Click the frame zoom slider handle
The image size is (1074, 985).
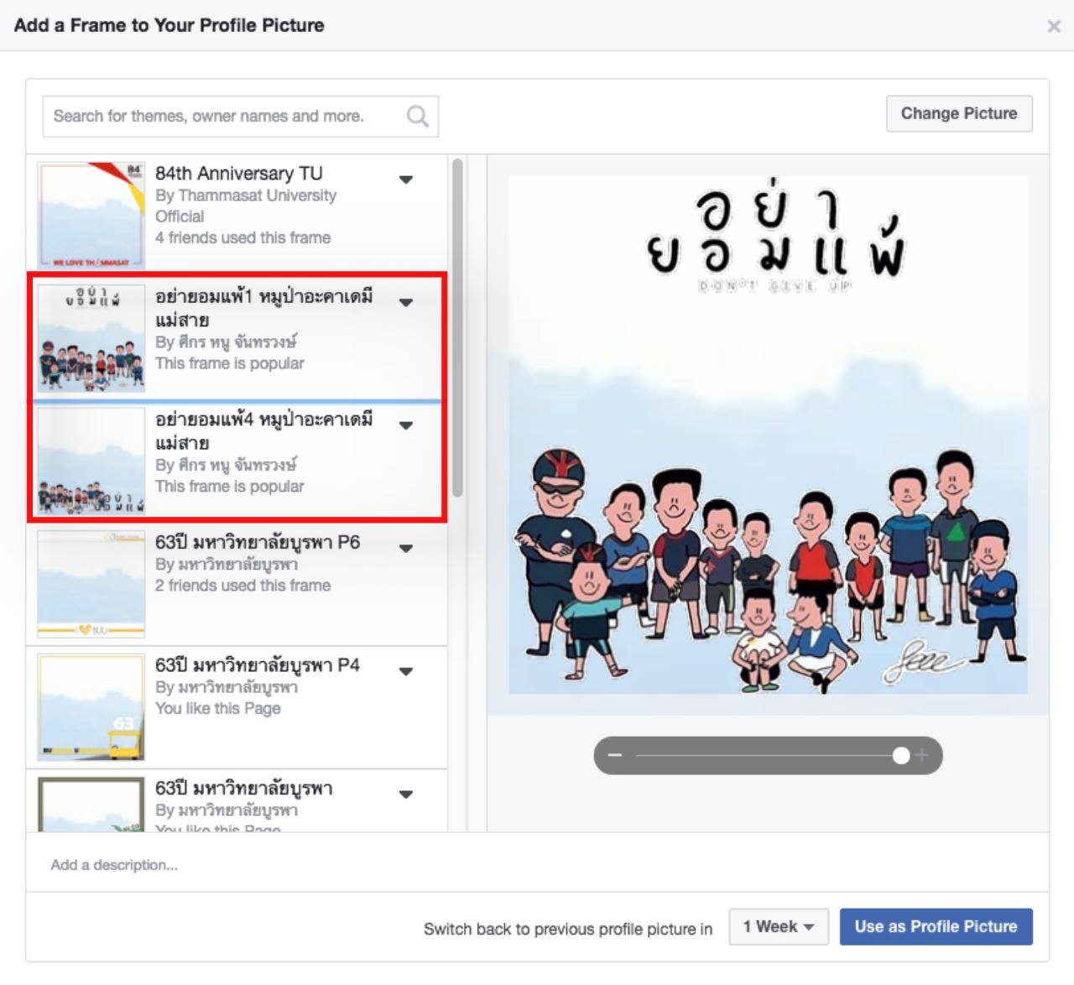tap(900, 755)
